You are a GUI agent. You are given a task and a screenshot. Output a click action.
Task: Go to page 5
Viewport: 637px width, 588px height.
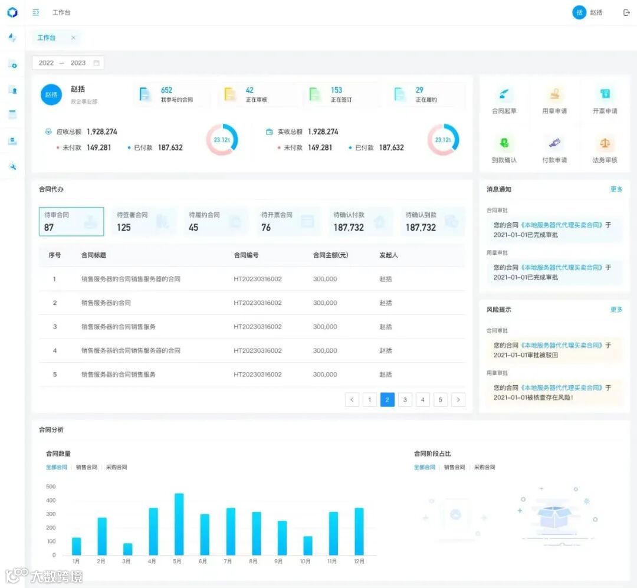pos(441,400)
